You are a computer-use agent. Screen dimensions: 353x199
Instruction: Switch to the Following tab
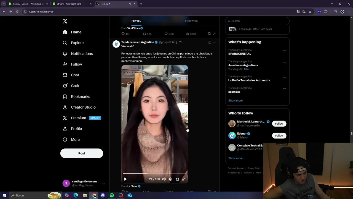click(x=191, y=21)
